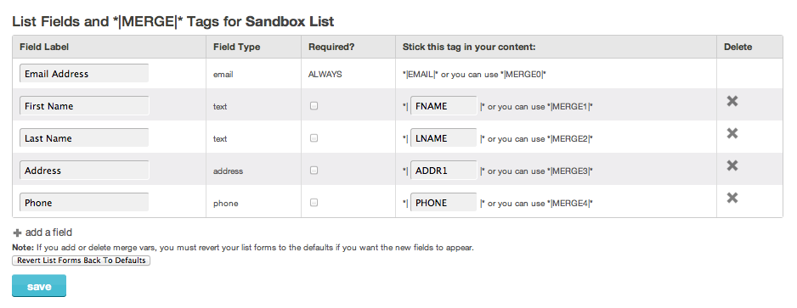Enable required checkbox for Address
Viewport: 797px width, 308px height.
click(x=314, y=170)
